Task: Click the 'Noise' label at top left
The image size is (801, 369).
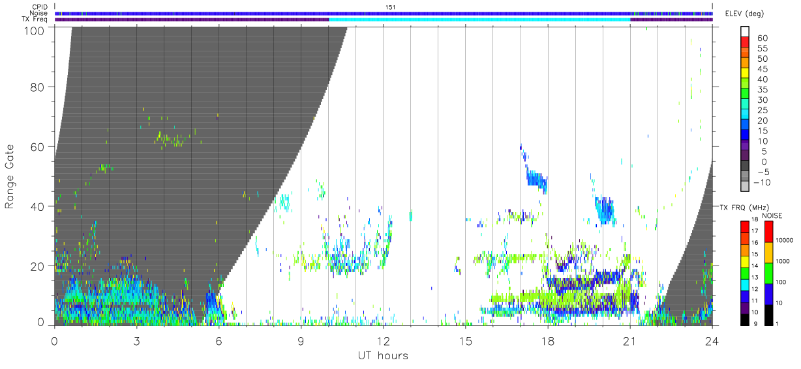Action: pyautogui.click(x=40, y=13)
